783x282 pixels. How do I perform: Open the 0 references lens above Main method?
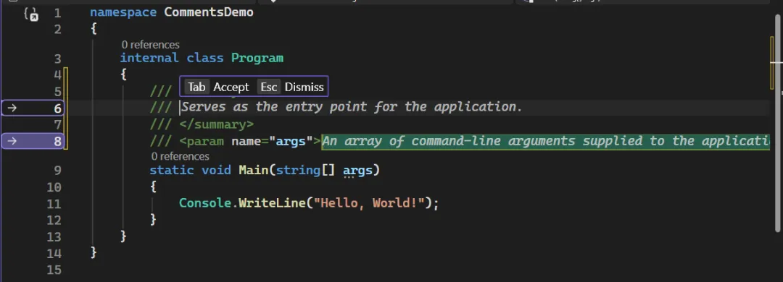coord(181,156)
